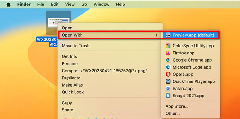Click the WX2023 file name label
The width and height of the screenshot is (240, 119).
point(47,42)
